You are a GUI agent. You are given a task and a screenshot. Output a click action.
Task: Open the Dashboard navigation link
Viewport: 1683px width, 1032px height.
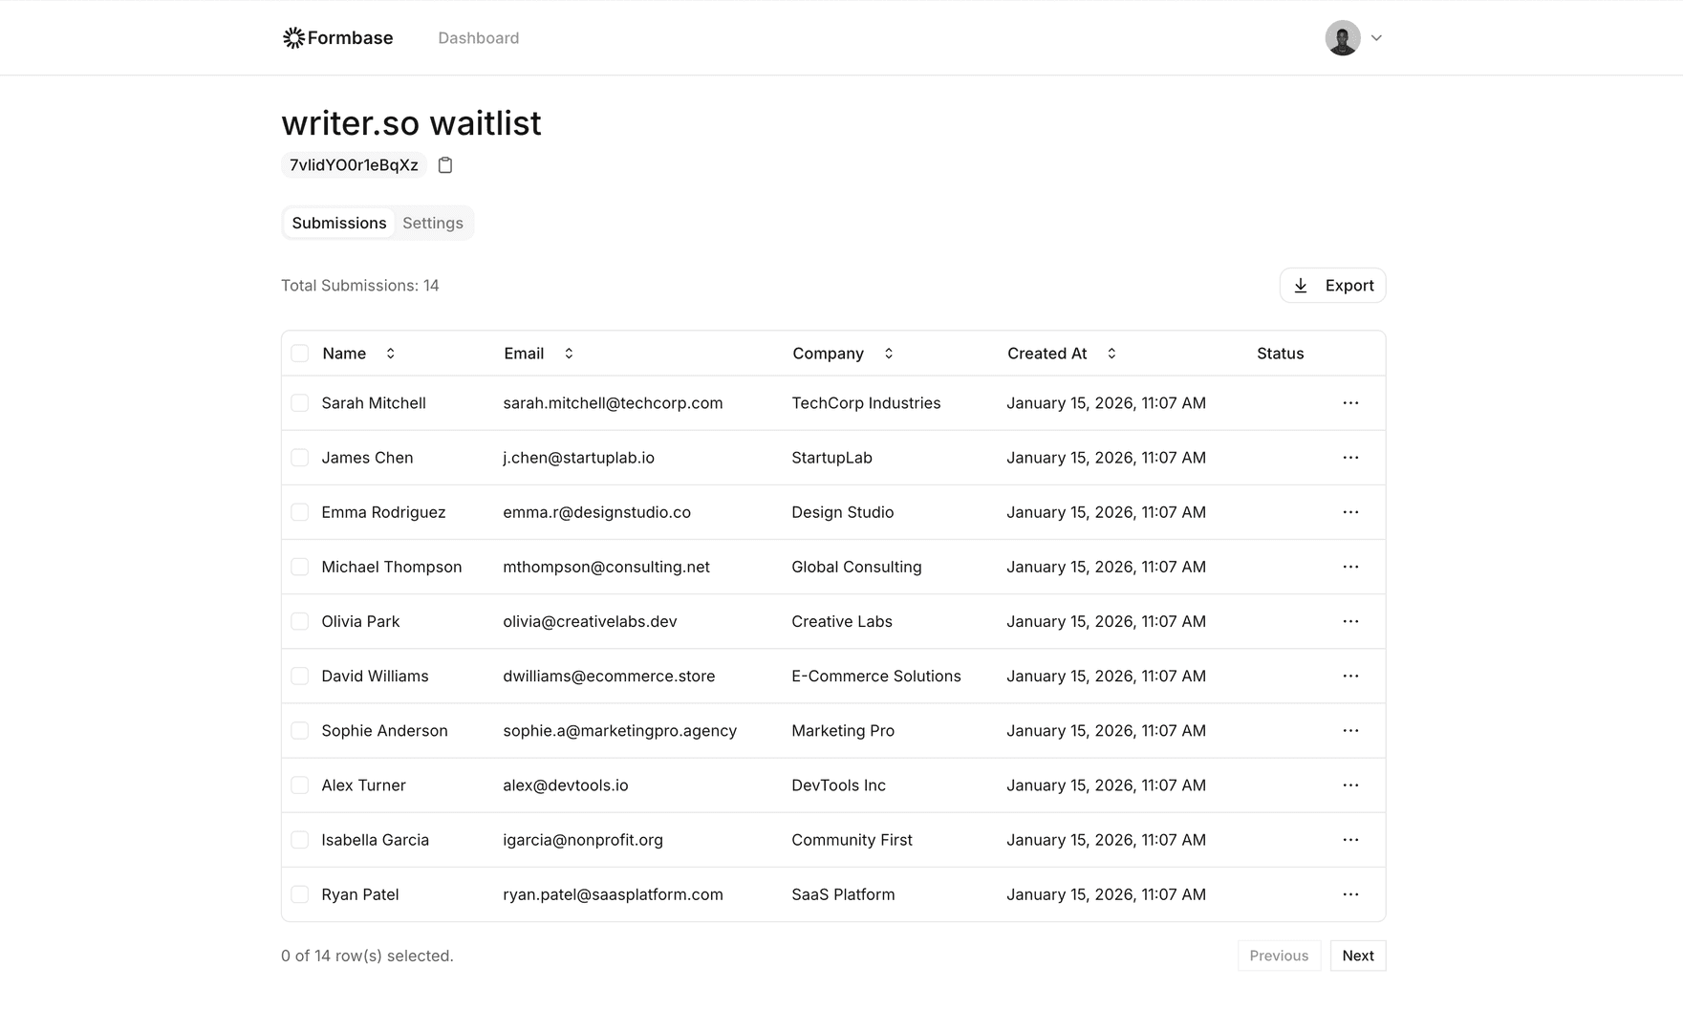pos(478,38)
